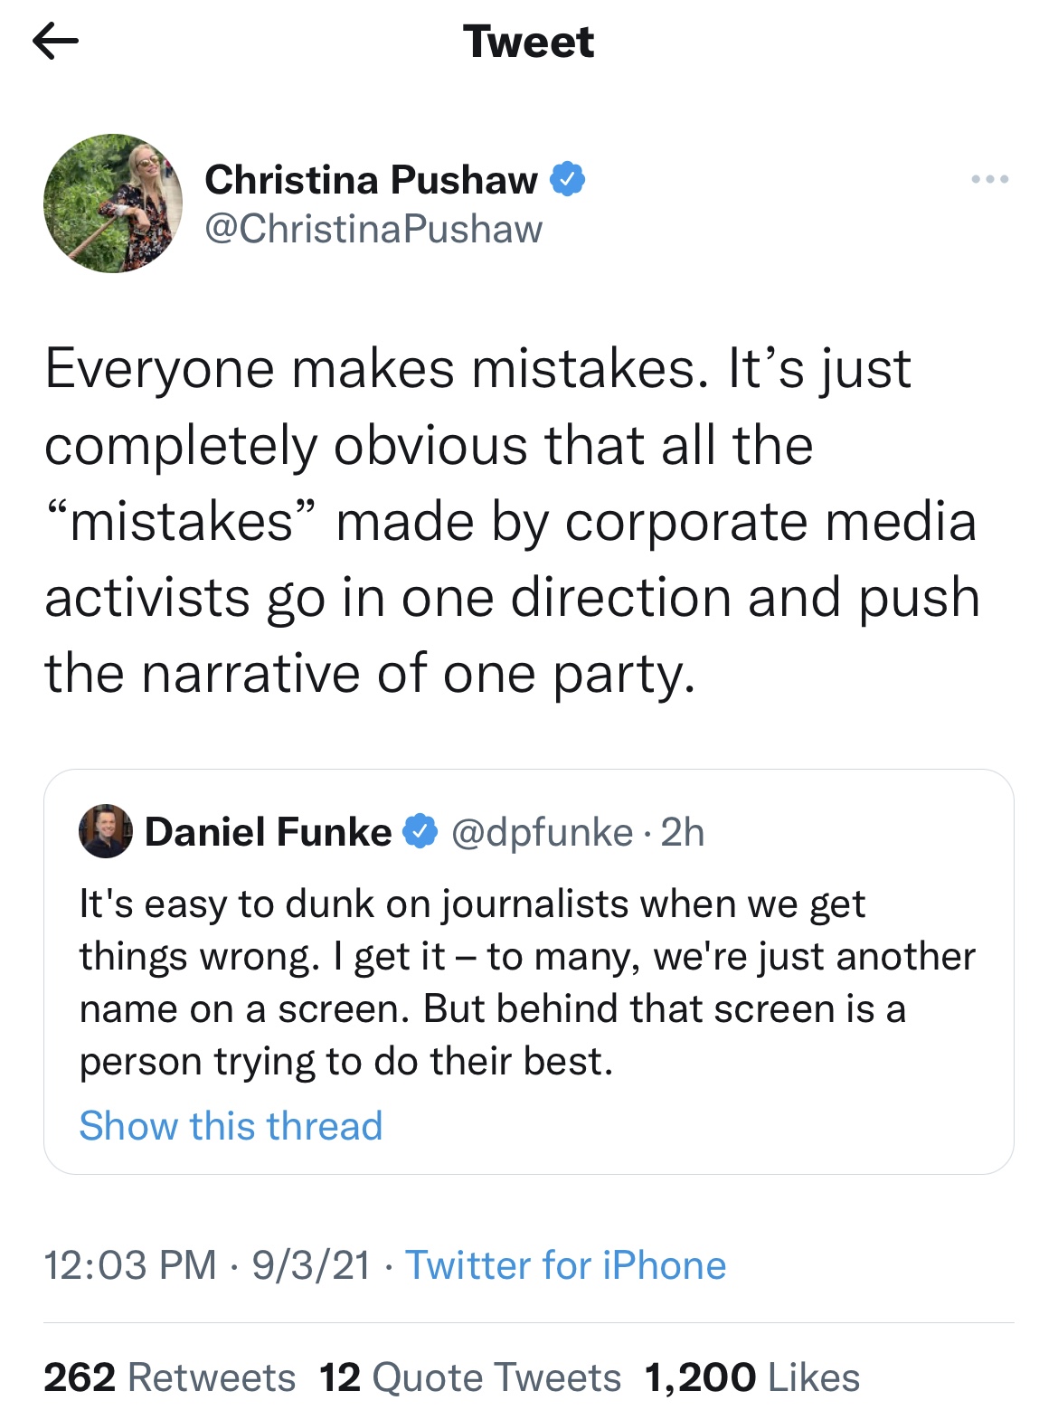
Task: Click the Christina Pushaw display name
Action: [371, 180]
